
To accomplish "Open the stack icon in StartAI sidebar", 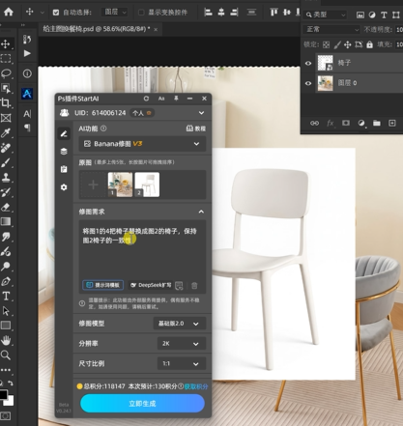I will (x=64, y=152).
